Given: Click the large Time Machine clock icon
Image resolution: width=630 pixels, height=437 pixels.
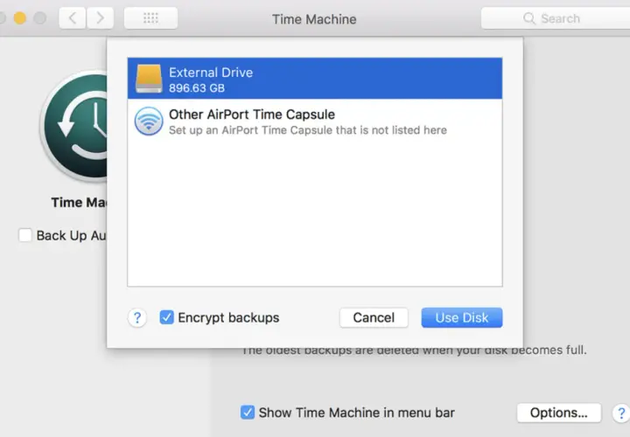Looking at the screenshot, I should tap(74, 127).
